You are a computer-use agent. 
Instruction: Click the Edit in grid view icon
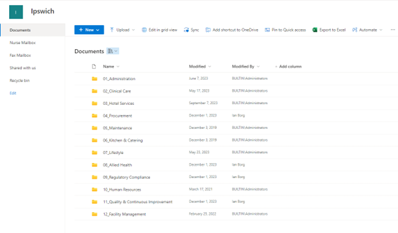pyautogui.click(x=144, y=30)
